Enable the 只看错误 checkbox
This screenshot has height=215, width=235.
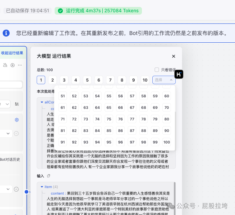(157, 70)
